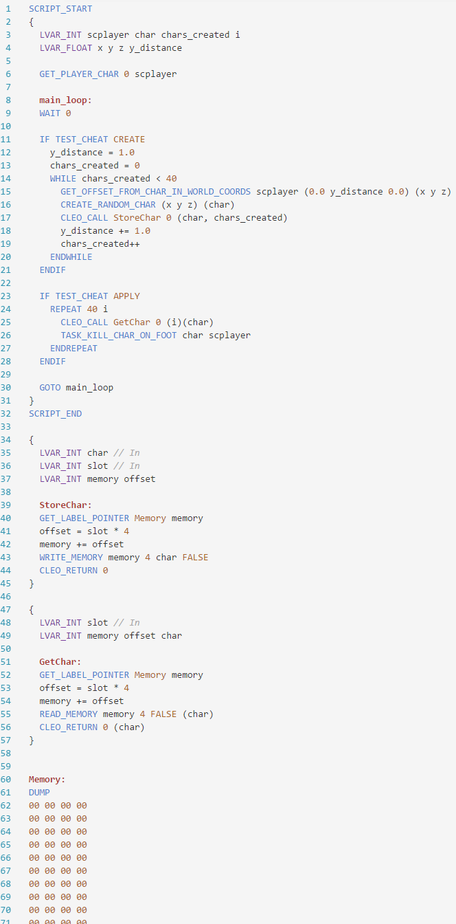Click the 'chars_created = 0' assignment

95,166
